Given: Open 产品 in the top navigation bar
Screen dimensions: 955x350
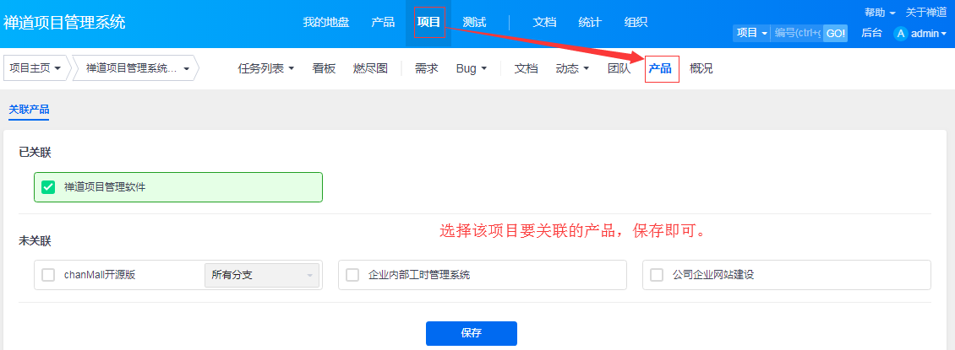Looking at the screenshot, I should (x=383, y=23).
